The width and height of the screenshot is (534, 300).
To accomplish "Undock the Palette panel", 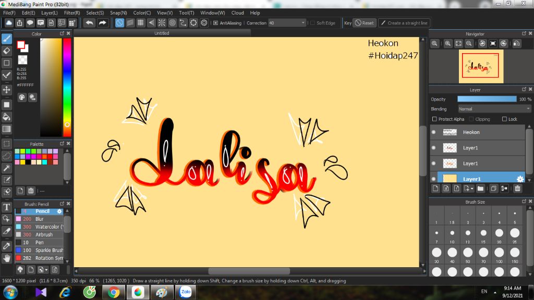I will pyautogui.click(x=62, y=144).
